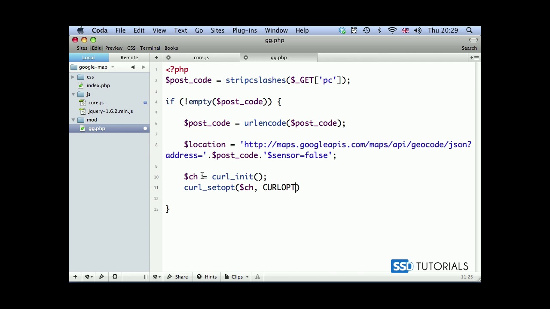Click urlencode in line 6
This screenshot has height=309, width=550.
point(265,123)
